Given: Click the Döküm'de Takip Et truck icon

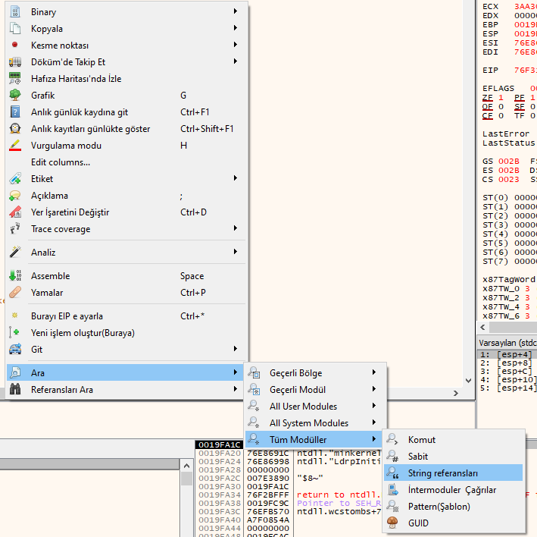Looking at the screenshot, I should (15, 61).
